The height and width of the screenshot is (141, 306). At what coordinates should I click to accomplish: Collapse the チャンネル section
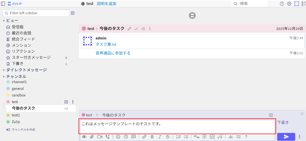(4, 77)
